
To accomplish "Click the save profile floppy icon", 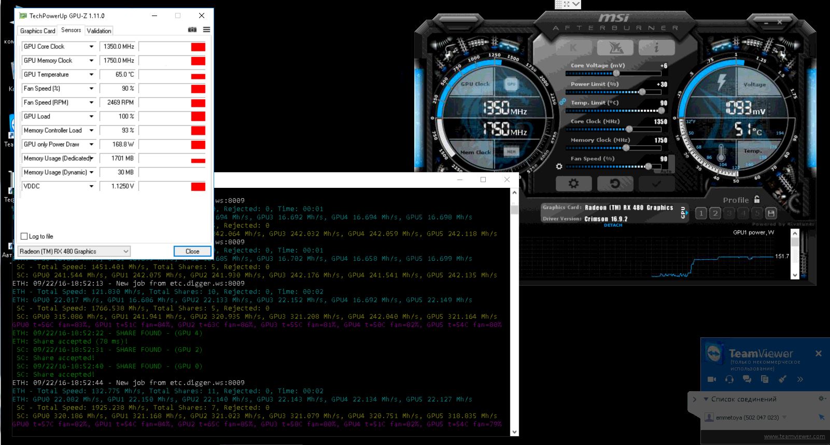I will (771, 213).
